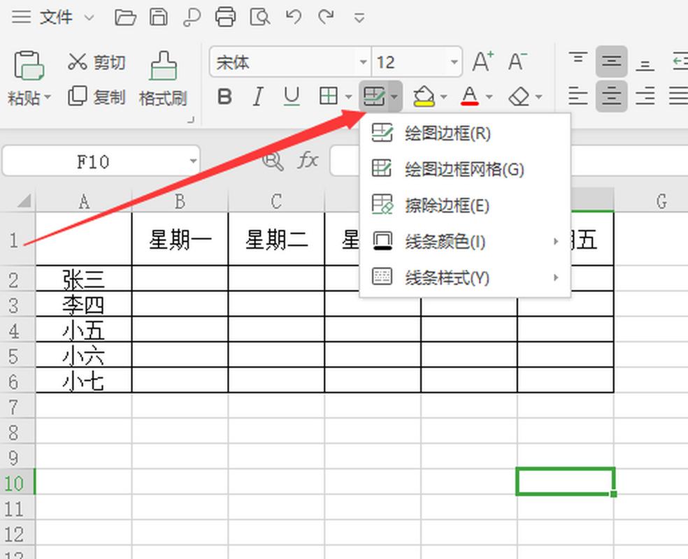Click the borders grid icon
This screenshot has width=688, height=559.
[x=329, y=96]
